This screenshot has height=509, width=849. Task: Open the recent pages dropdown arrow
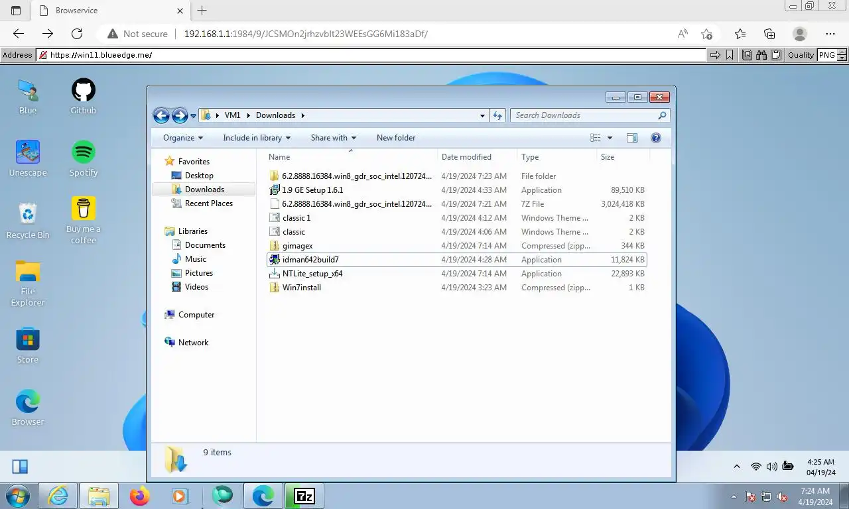(x=193, y=115)
